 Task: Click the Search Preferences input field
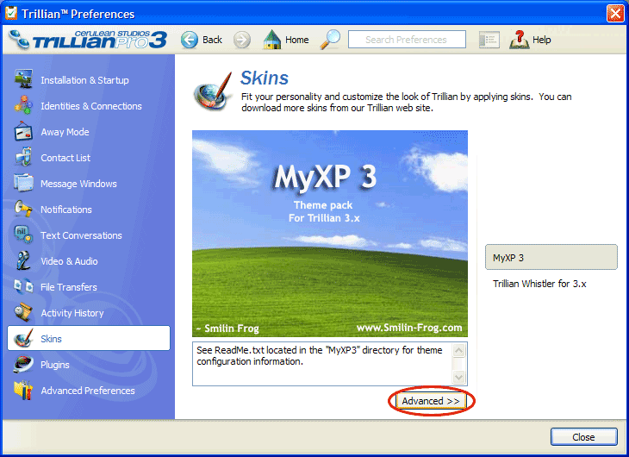[407, 40]
